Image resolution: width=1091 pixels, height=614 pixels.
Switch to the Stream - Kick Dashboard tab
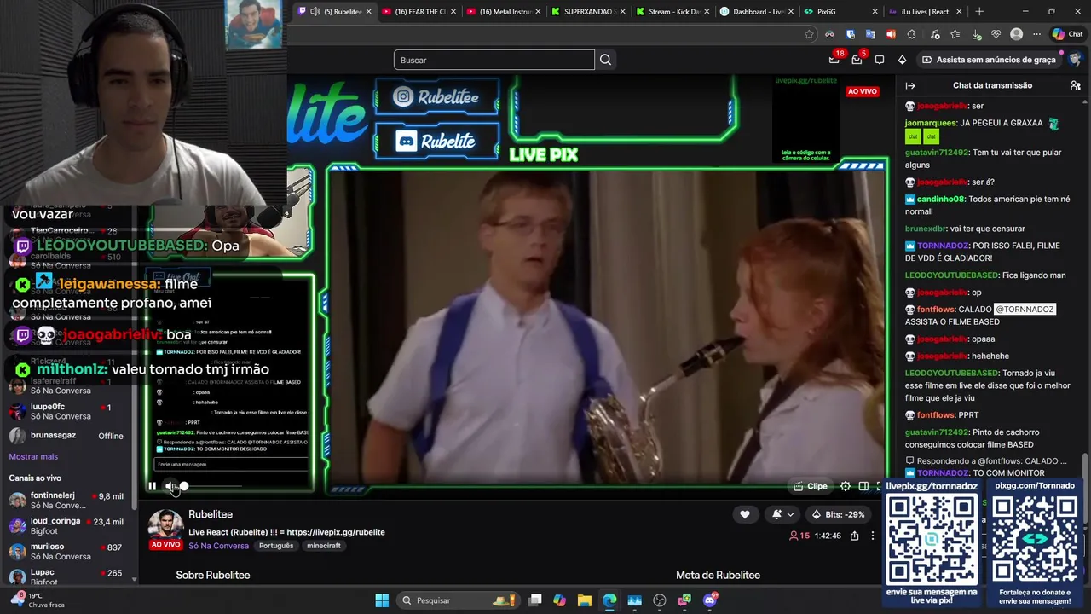[673, 11]
